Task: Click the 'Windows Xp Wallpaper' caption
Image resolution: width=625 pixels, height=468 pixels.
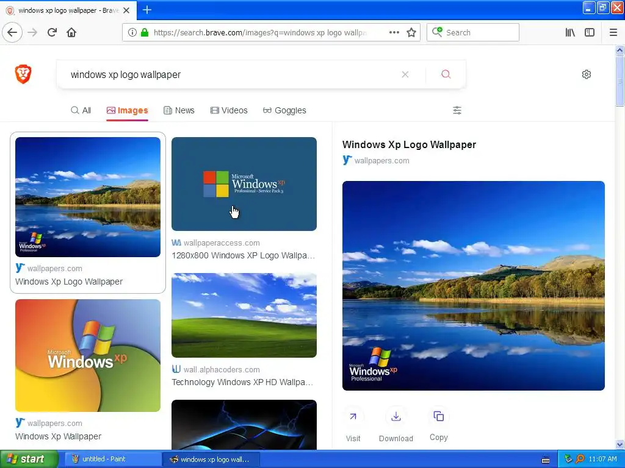Action: click(x=58, y=436)
